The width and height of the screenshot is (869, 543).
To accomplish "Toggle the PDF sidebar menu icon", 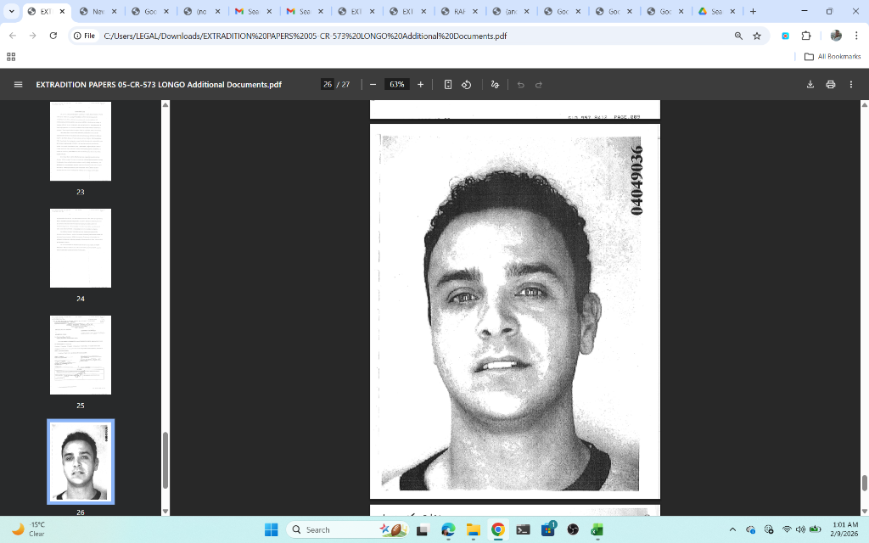I will (18, 85).
